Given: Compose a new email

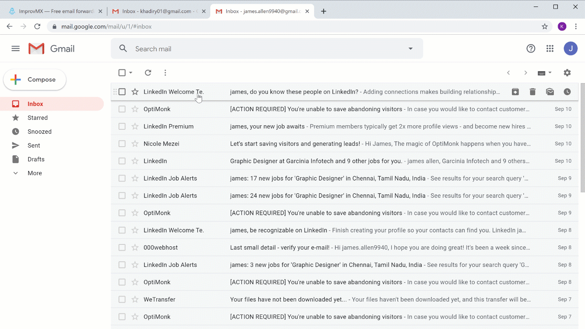Looking at the screenshot, I should pos(35,80).
